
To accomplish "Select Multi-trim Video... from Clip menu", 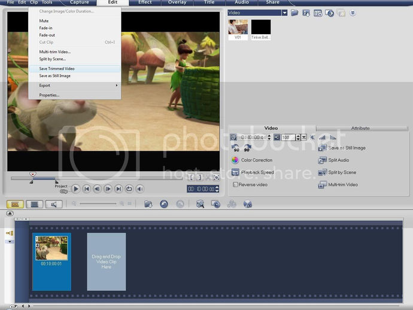I will click(75, 51).
